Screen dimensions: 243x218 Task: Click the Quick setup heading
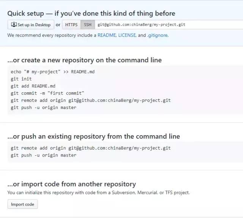pos(91,14)
